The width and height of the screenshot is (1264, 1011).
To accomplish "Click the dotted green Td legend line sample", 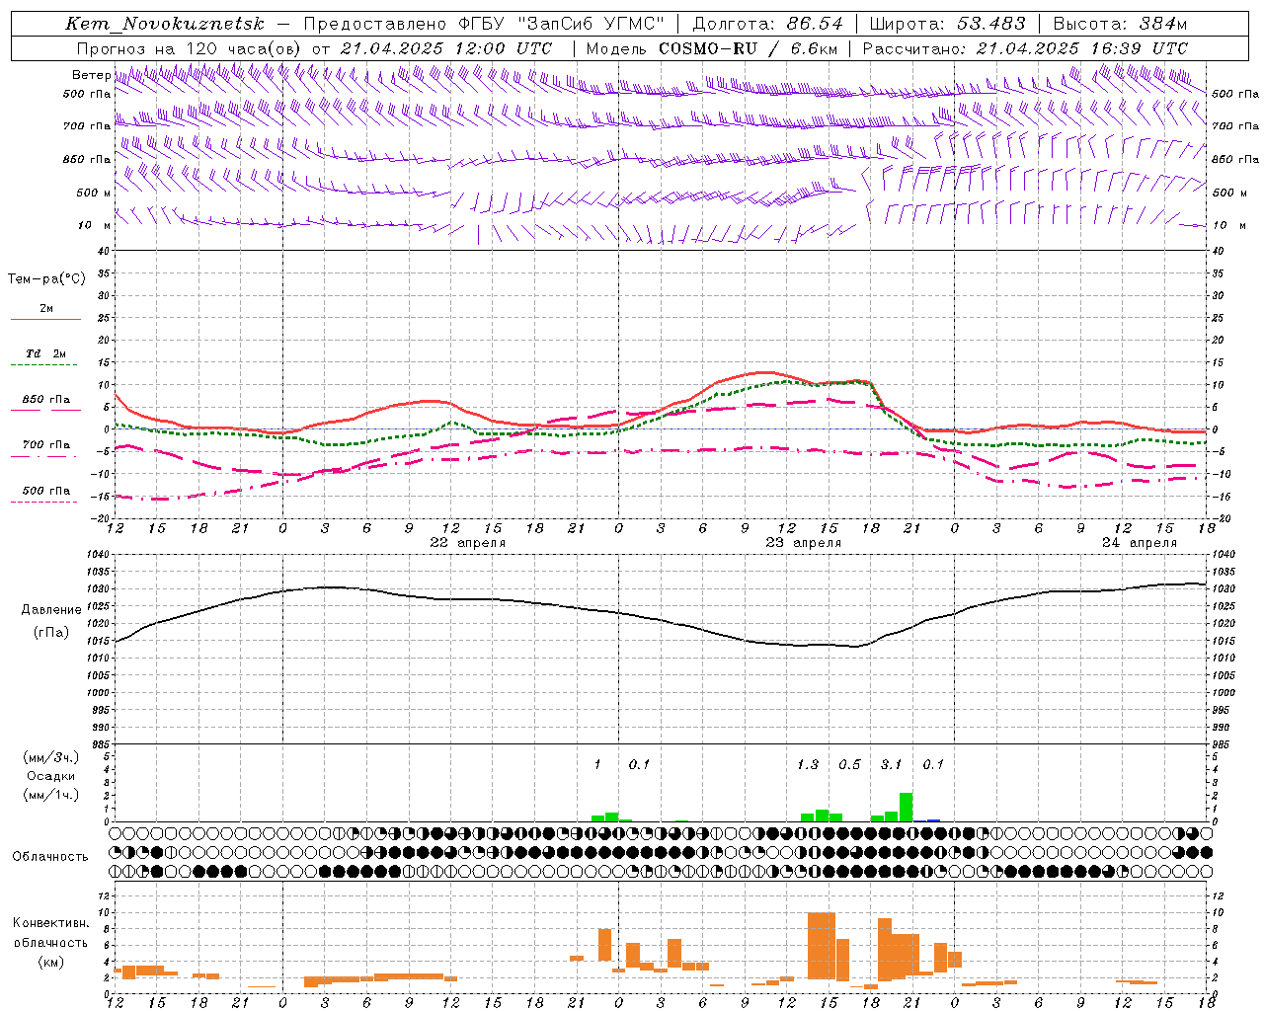I will 45,365.
